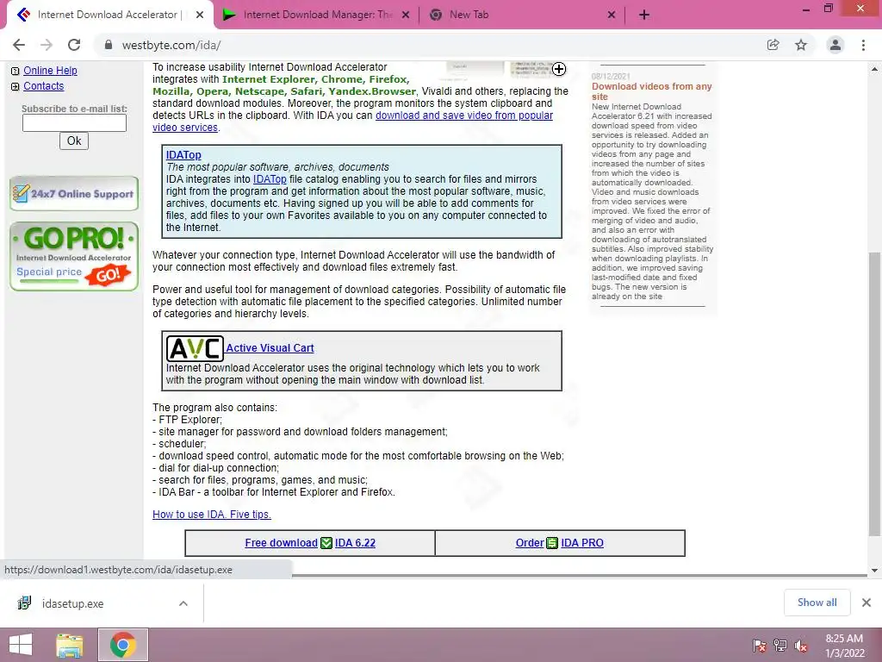The height and width of the screenshot is (662, 882).
Task: Close the Internet Download Manager tab
Action: point(406,15)
